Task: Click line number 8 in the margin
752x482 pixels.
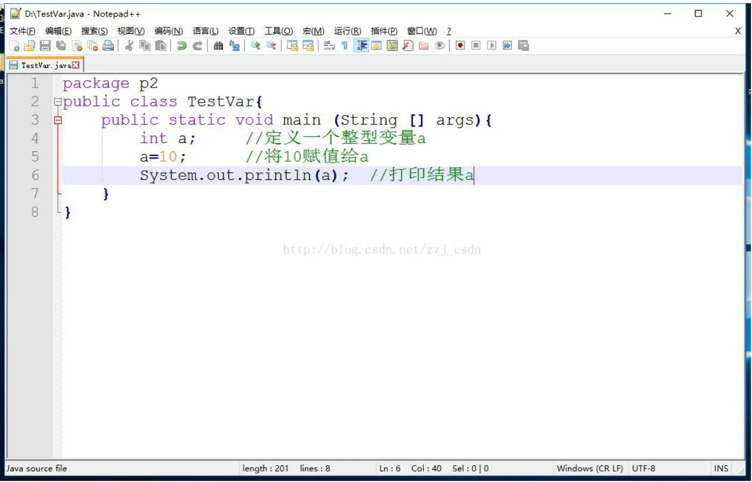Action: coord(35,212)
